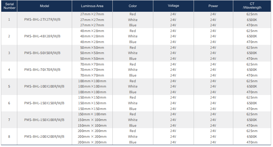Click the Serial Number column header
This screenshot has width=273, height=147.
(x=9, y=6)
